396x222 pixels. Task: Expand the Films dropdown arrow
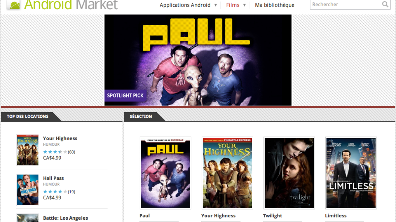point(245,5)
